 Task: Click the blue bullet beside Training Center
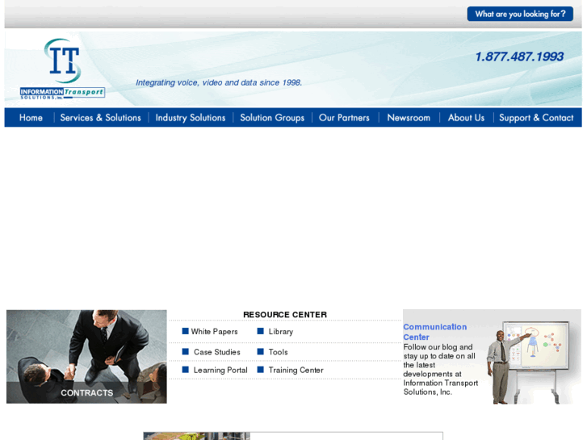click(x=261, y=370)
